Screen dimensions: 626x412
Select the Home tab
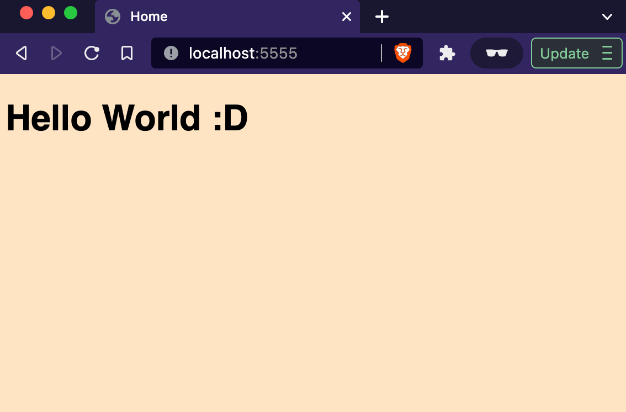click(221, 17)
